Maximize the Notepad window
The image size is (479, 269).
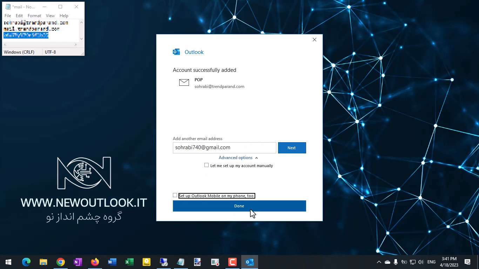click(60, 7)
